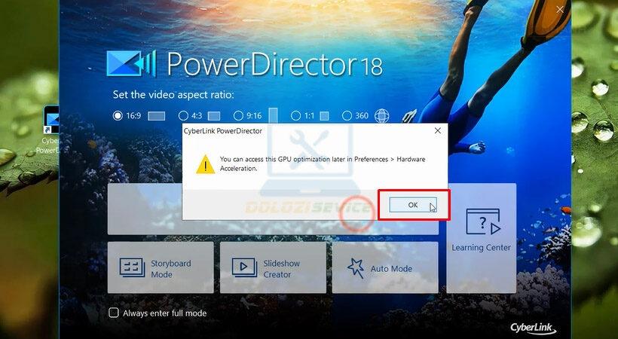Click the Storyboard Mode icon
Screen dimensions: 618x339
[133, 268]
